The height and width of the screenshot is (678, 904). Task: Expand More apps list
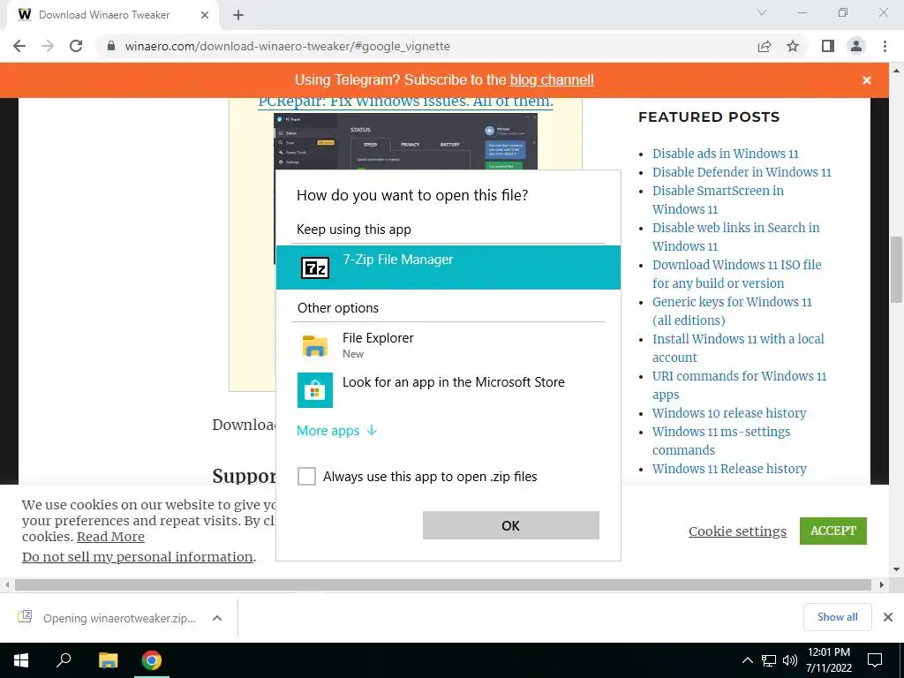pos(336,431)
